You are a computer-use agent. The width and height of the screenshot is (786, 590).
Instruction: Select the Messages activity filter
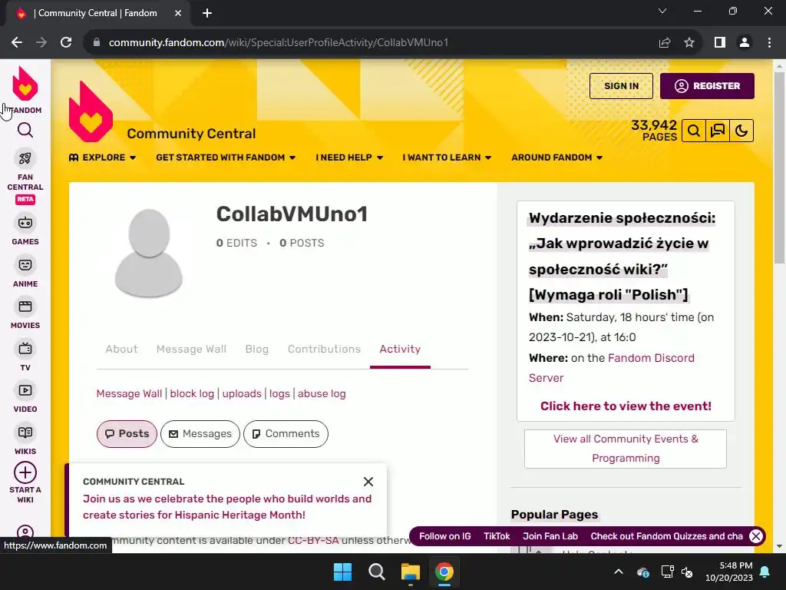pos(200,434)
